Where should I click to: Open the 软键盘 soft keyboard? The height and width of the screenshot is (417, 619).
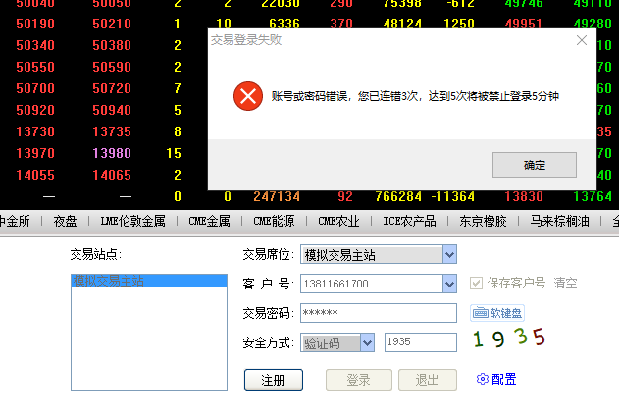[x=497, y=313]
